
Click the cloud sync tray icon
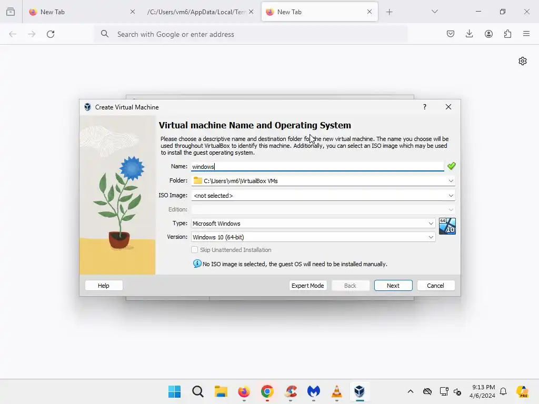click(x=427, y=391)
